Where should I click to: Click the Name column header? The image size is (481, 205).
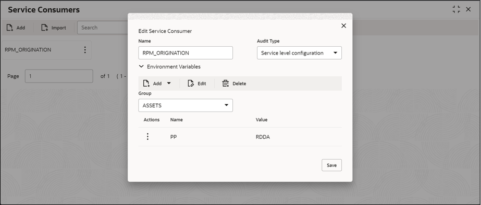coord(176,120)
